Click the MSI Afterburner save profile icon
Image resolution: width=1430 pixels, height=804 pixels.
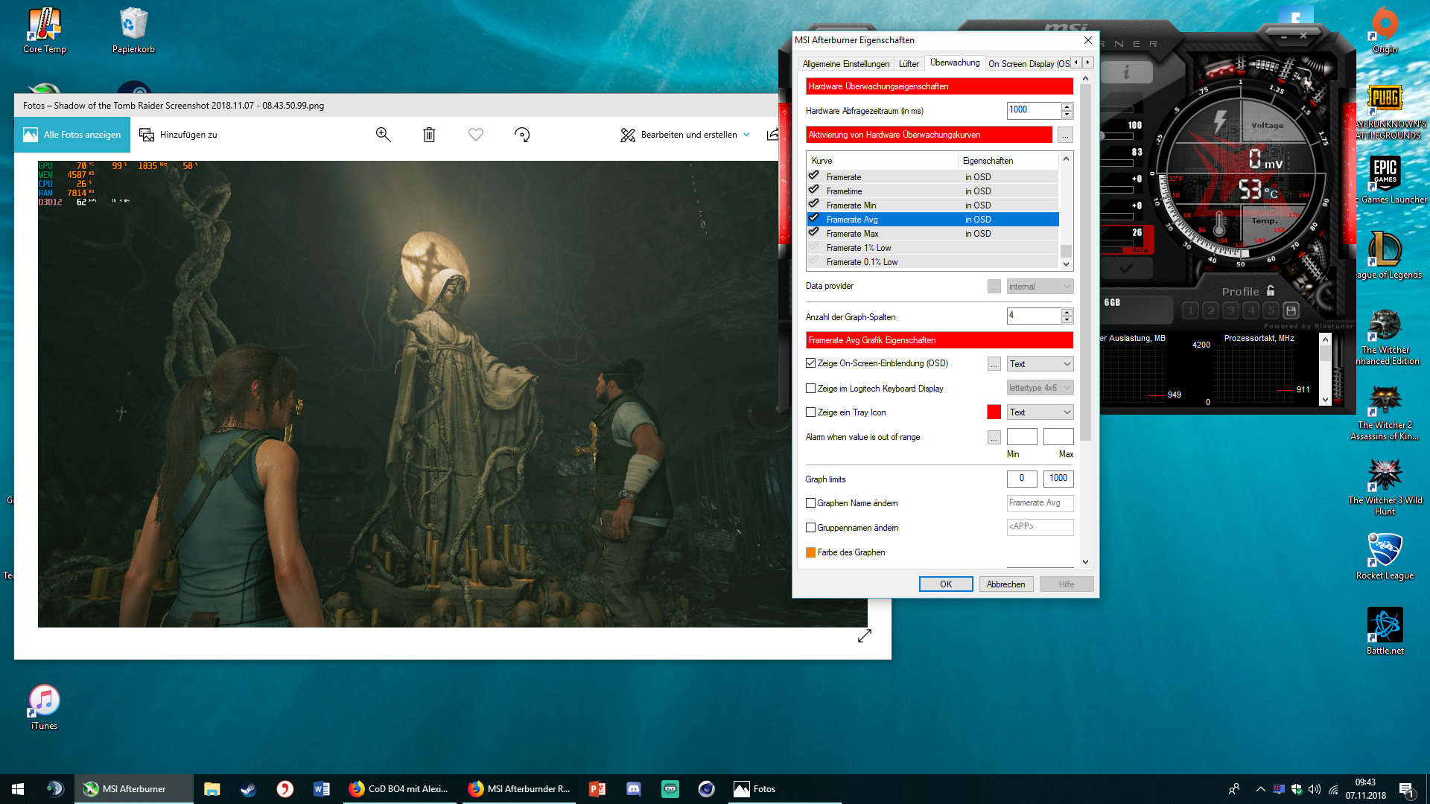(x=1291, y=310)
